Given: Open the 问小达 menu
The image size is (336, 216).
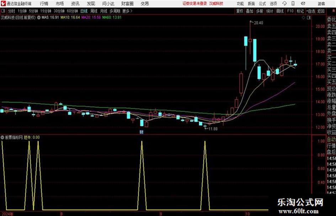Looking at the screenshot, I should [108, 4].
